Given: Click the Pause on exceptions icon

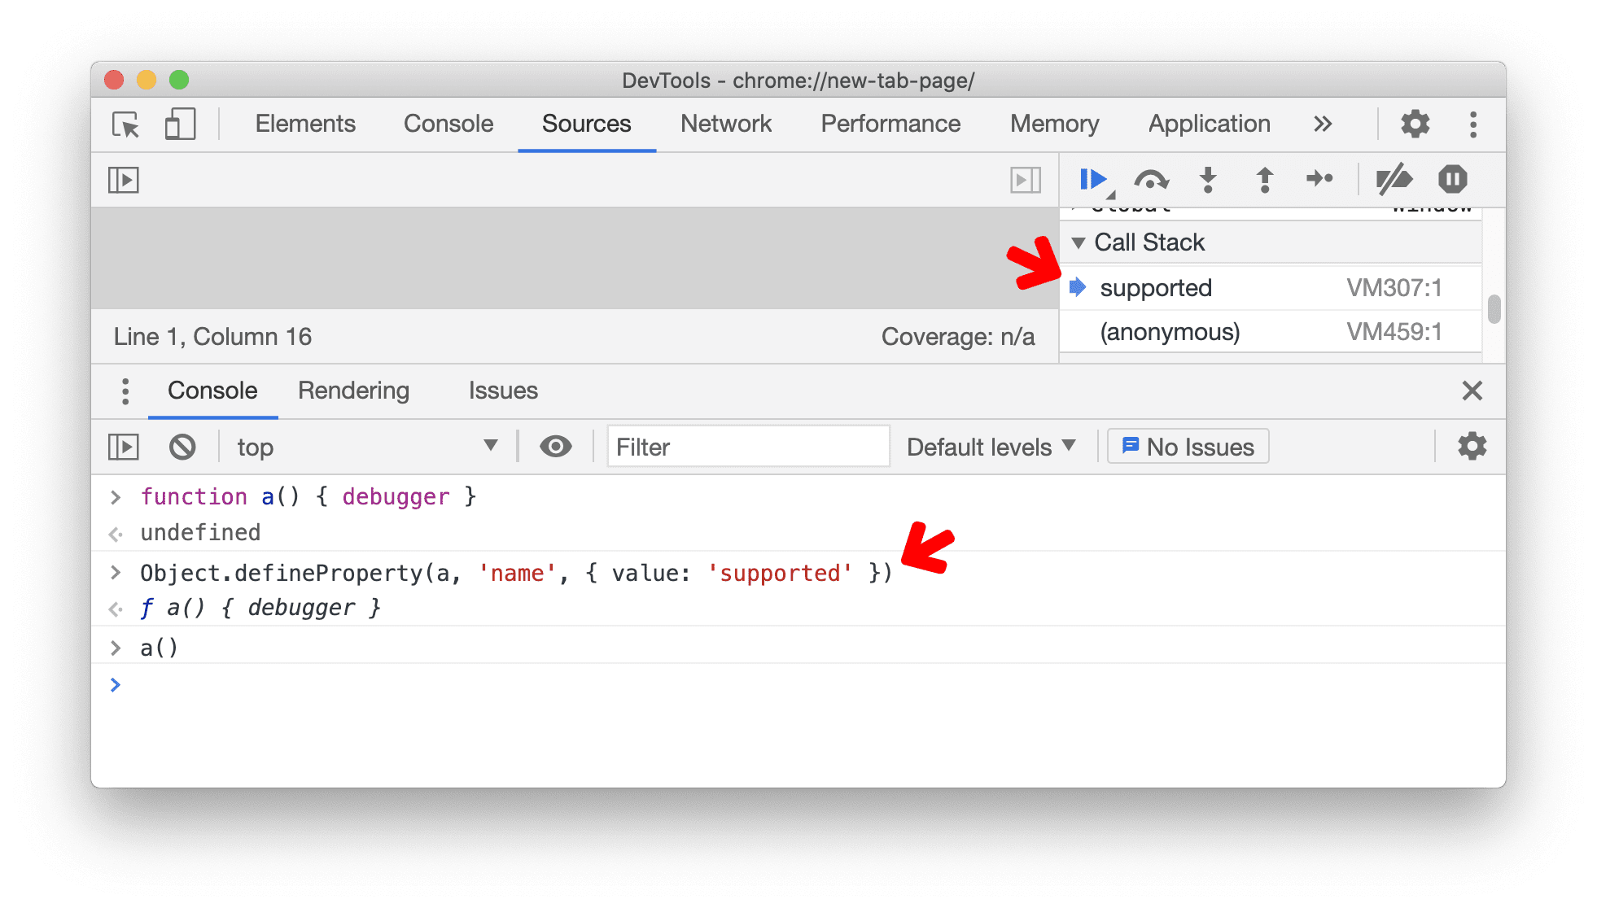Looking at the screenshot, I should (x=1452, y=180).
